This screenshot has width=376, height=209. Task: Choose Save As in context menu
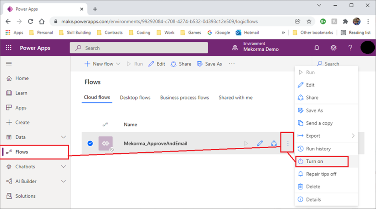tap(326, 111)
